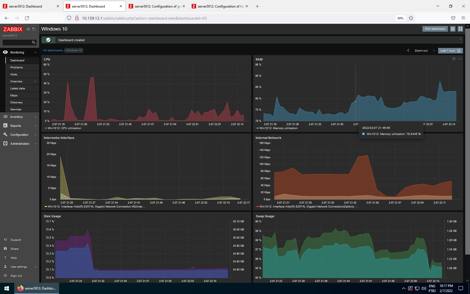Click the Reports bar-chart icon
This screenshot has width=470, height=294.
[x=5, y=126]
